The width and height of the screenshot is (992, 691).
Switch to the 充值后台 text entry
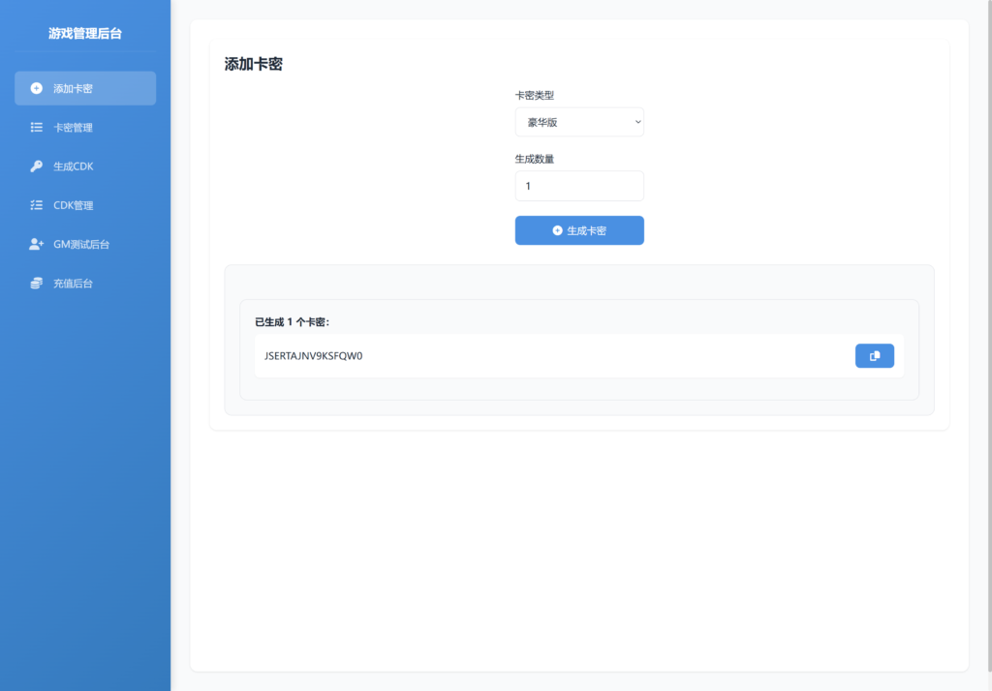coord(73,284)
